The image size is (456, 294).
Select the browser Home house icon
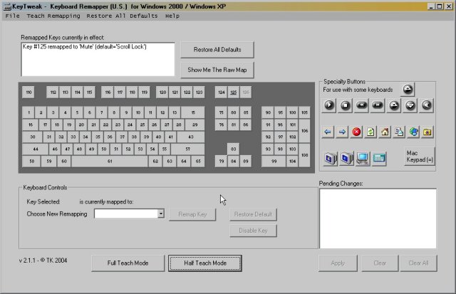385,132
